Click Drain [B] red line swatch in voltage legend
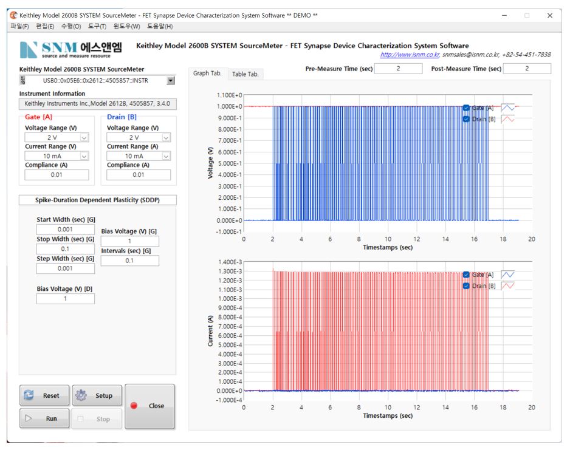570x450 pixels. 507,119
